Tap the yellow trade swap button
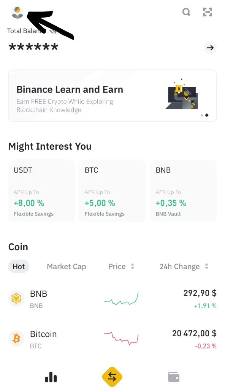The width and height of the screenshot is (225, 390). (112, 377)
